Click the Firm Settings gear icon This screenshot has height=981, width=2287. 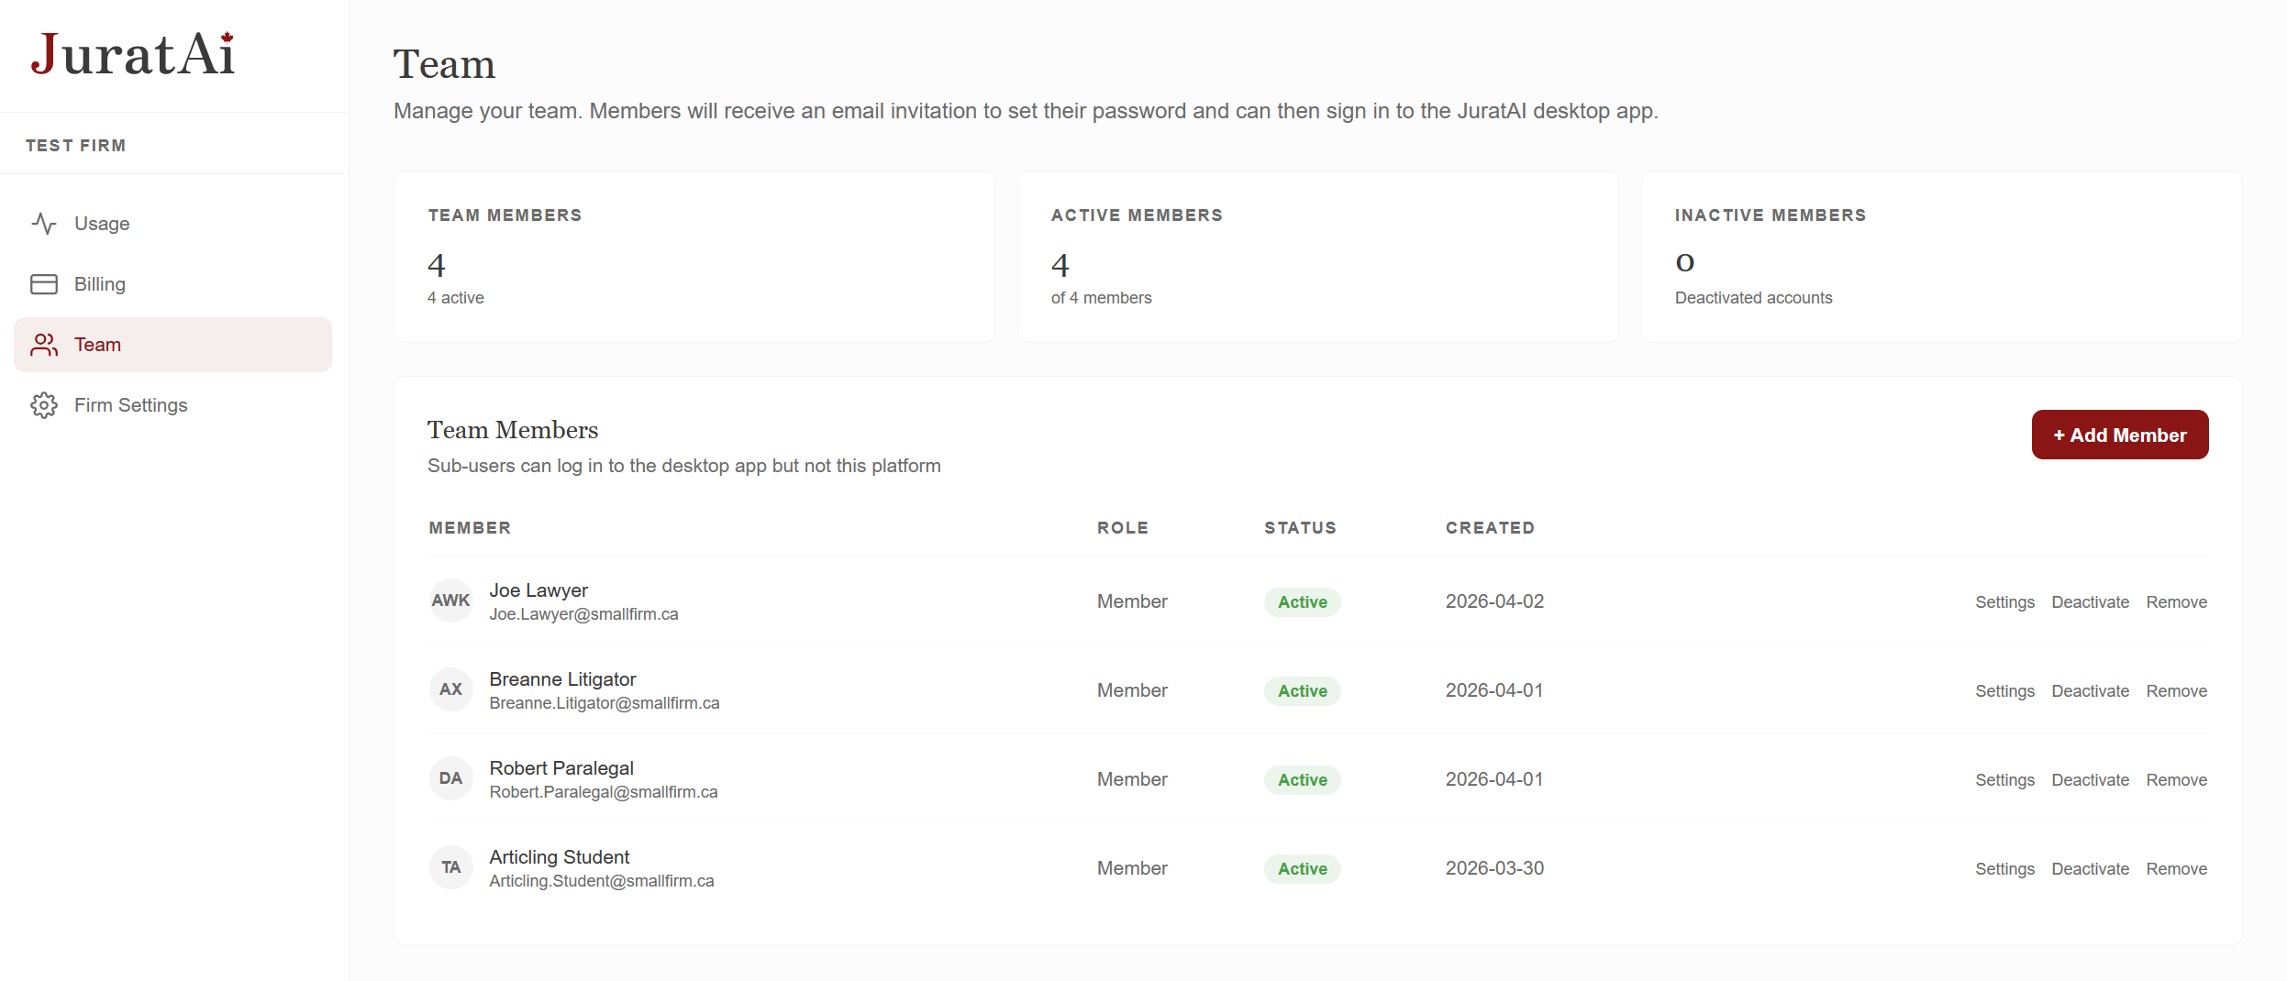pos(44,405)
